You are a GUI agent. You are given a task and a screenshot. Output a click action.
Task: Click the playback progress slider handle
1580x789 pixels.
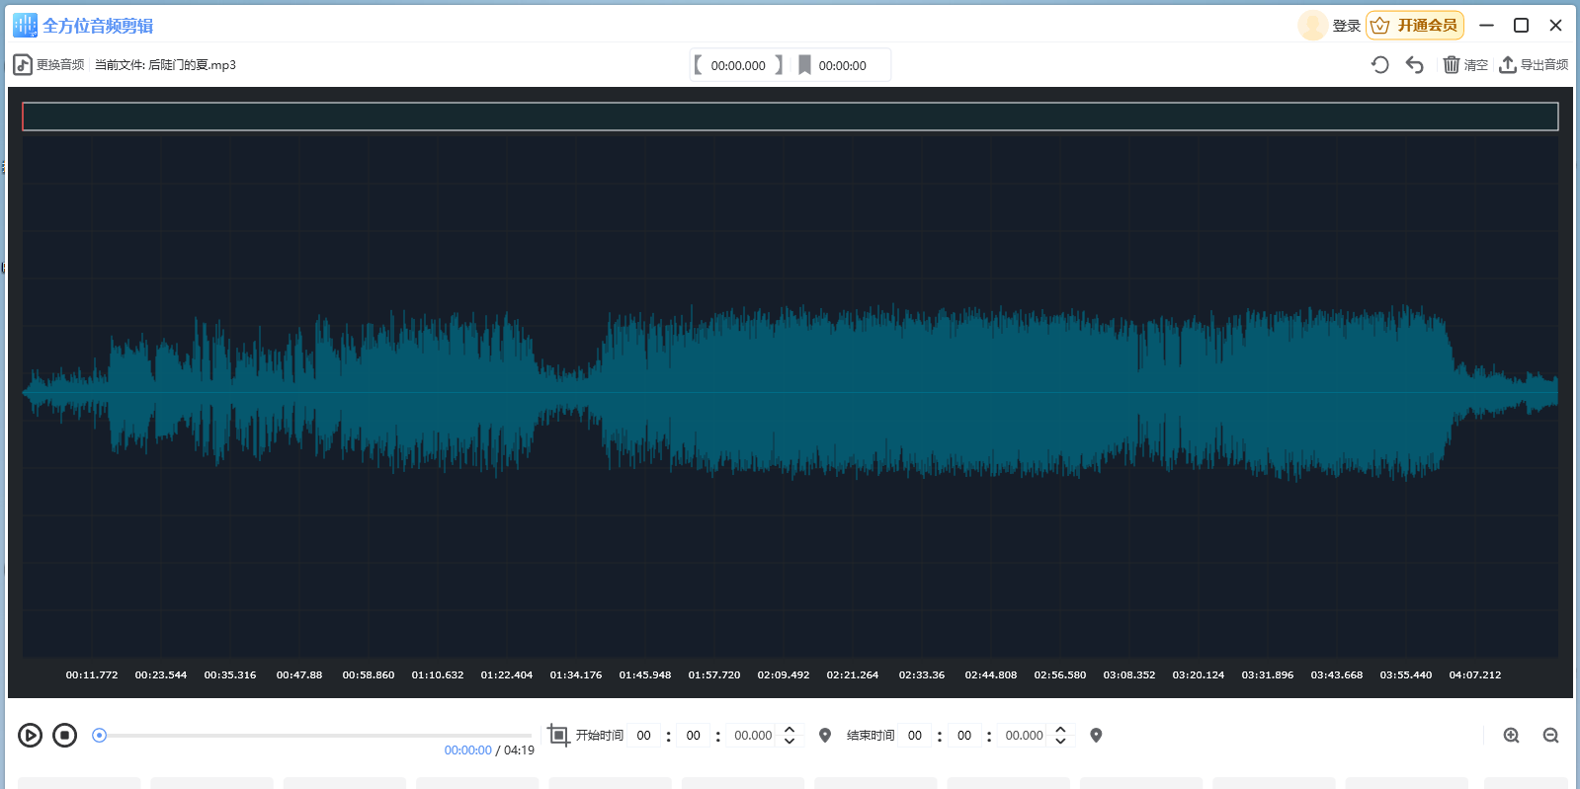99,735
